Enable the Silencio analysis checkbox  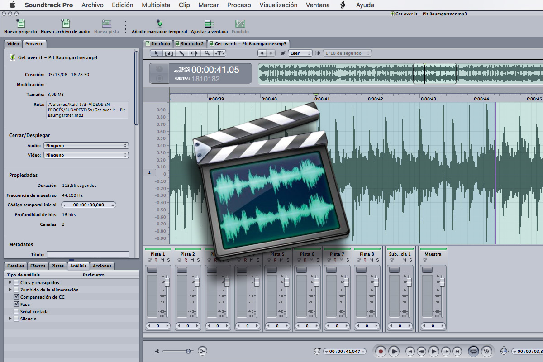(x=16, y=319)
